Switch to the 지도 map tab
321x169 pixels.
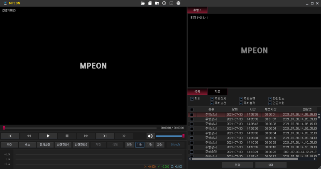pyautogui.click(x=217, y=92)
